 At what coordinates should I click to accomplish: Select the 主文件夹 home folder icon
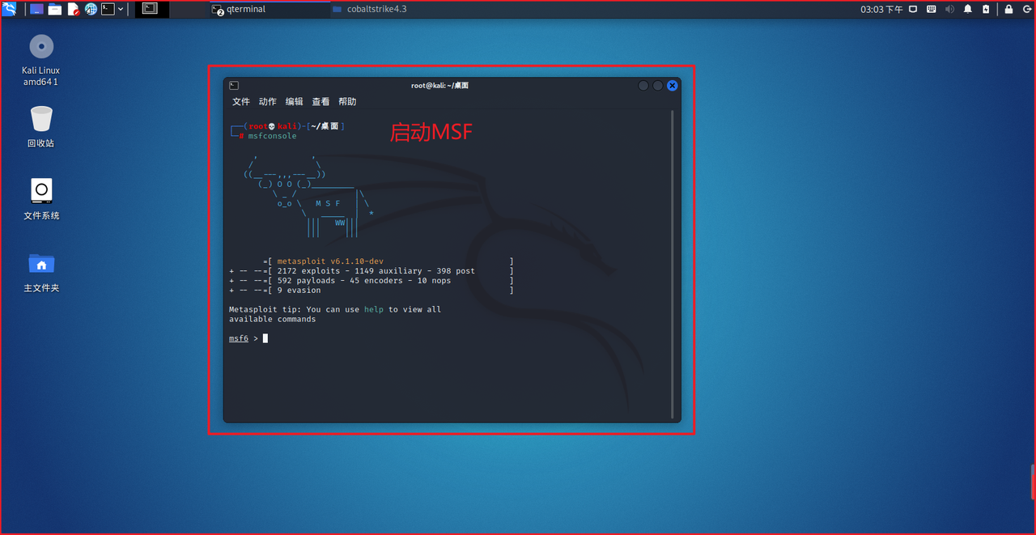pyautogui.click(x=41, y=272)
